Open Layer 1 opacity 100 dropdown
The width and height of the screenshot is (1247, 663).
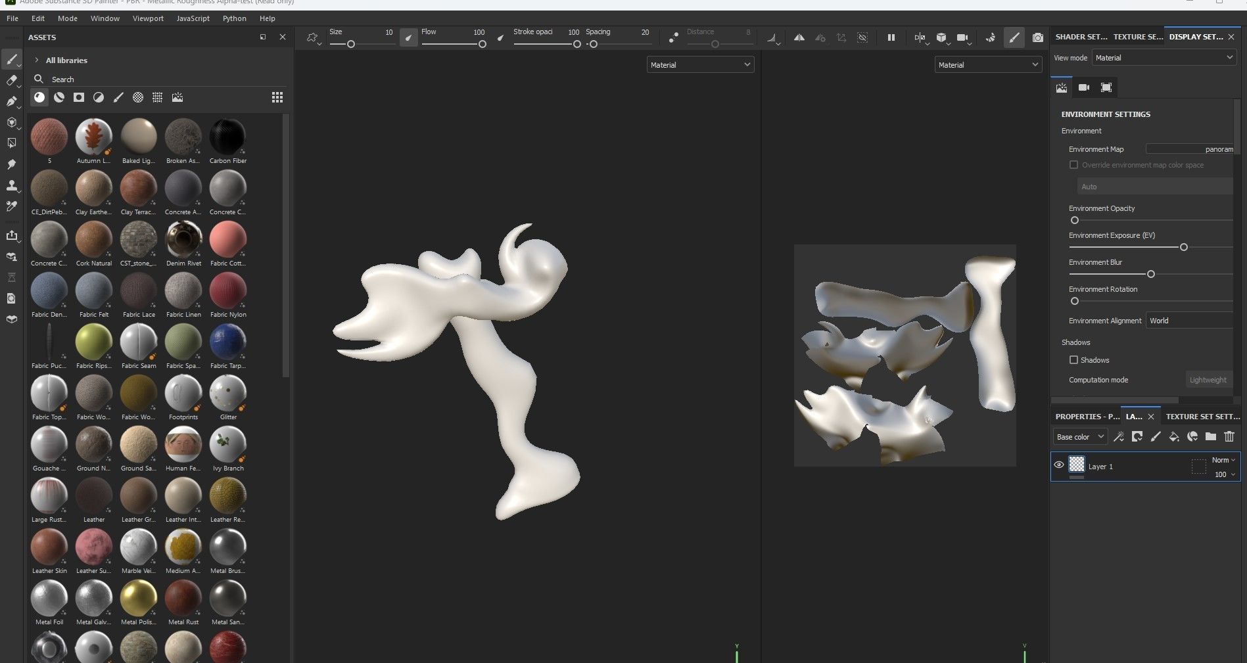(x=1224, y=474)
